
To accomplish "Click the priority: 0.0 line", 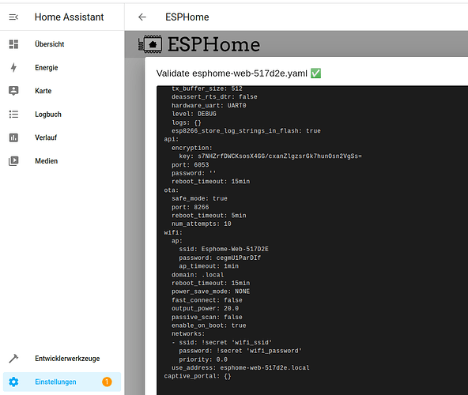I will 203,359.
